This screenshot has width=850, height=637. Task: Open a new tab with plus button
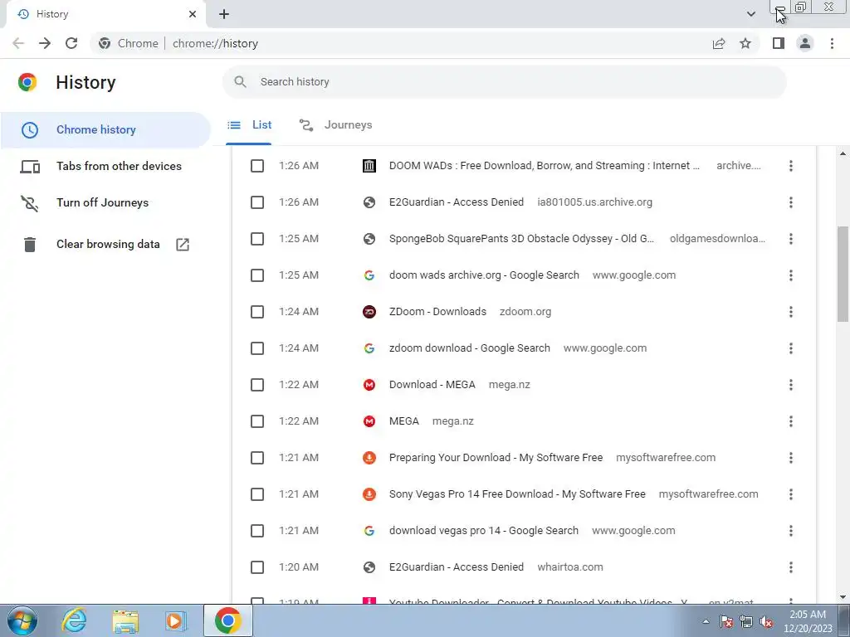(x=224, y=14)
